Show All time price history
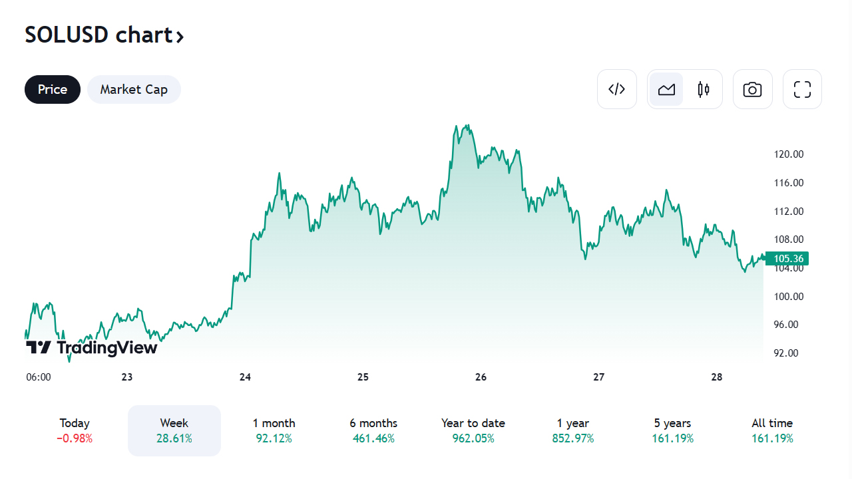The height and width of the screenshot is (479, 852). tap(772, 430)
